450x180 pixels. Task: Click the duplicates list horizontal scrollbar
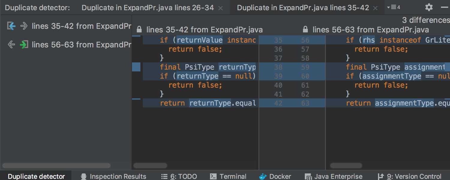point(56,166)
